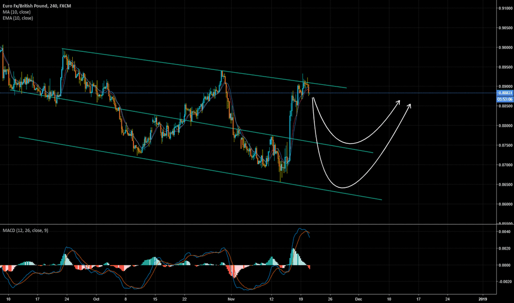The width and height of the screenshot is (514, 303).
Task: Select the EMA (10, close) indicator label
Action: tap(18, 18)
